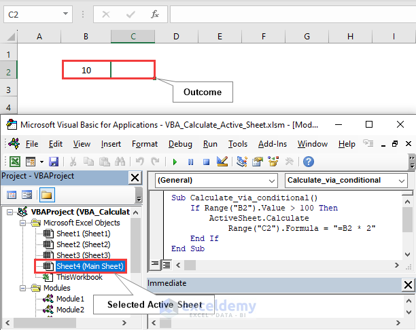Viewport: 416px width, 330px height.
Task: Select Module2 in project tree
Action: 70,310
